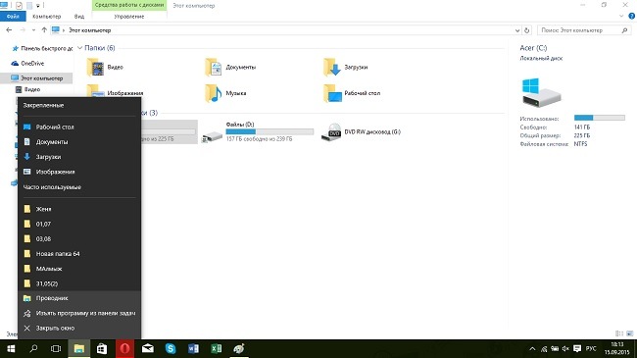Click the Файлы (D:) usage bar
This screenshot has height=358, width=637.
269,131
